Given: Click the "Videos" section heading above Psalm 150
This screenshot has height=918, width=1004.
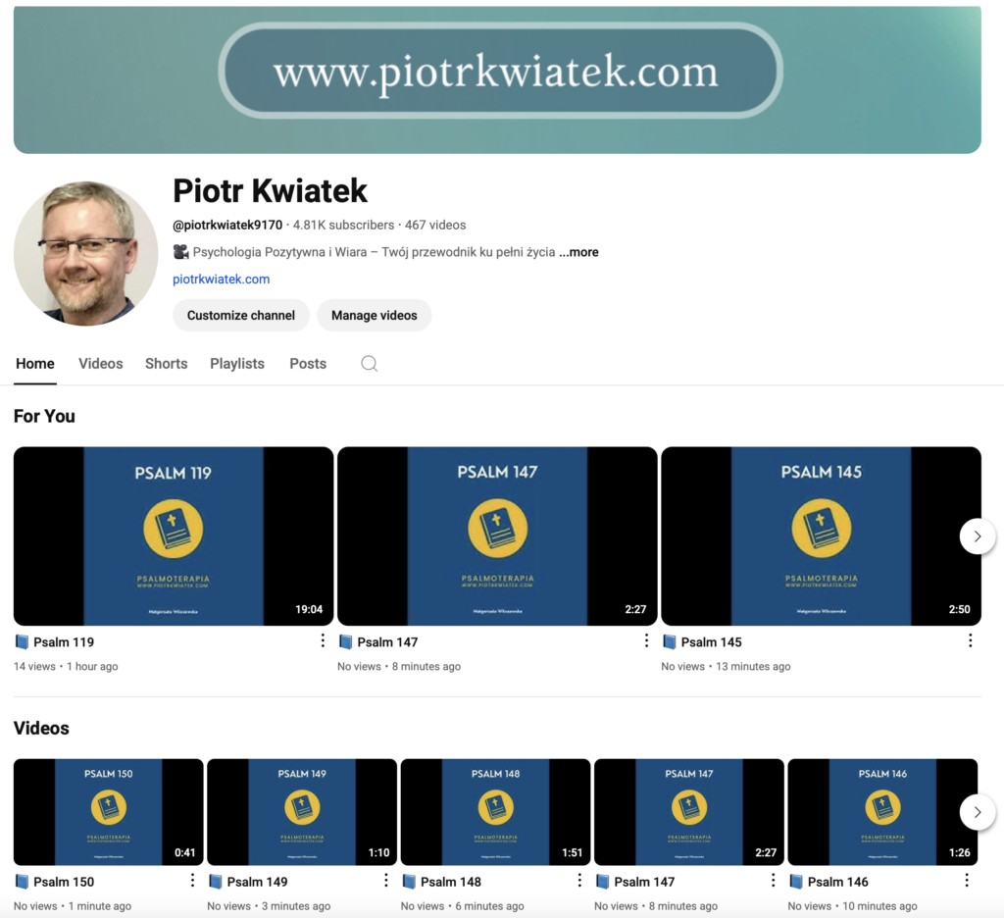Looking at the screenshot, I should tap(41, 729).
